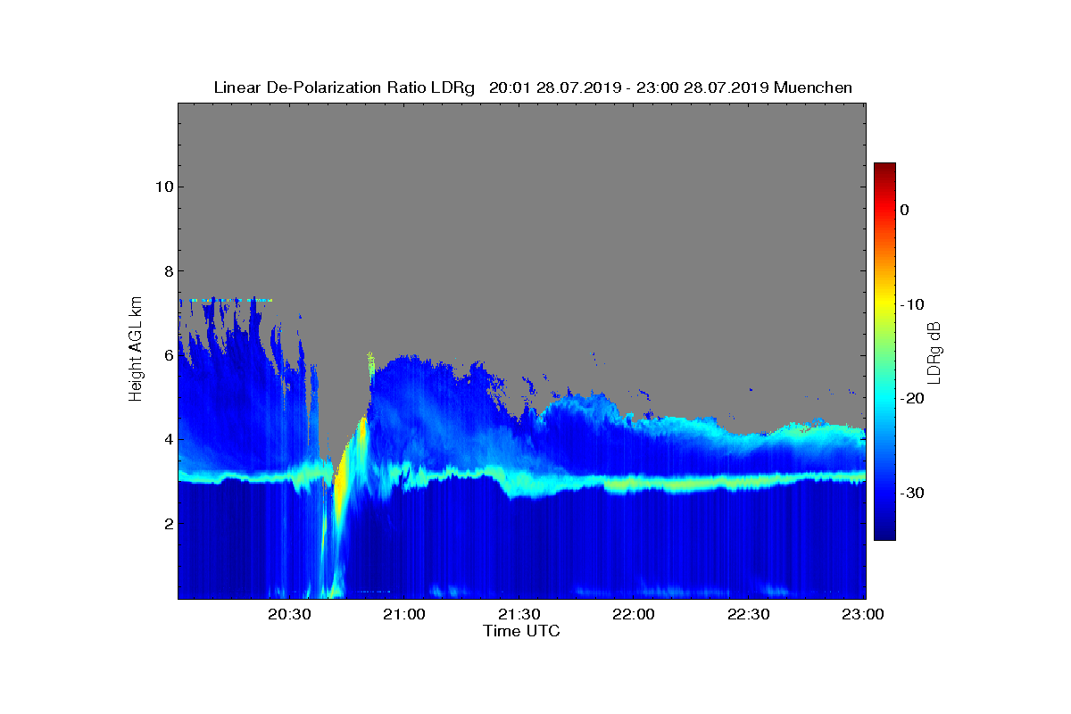Viewport: 1071px width, 714px height.
Task: Click the colorbar value -30
Action: [x=911, y=494]
